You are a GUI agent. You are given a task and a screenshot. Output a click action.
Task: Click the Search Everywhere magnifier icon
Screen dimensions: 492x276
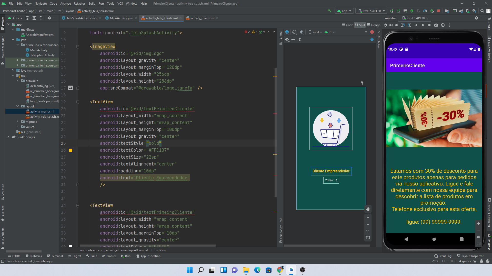[x=482, y=11]
